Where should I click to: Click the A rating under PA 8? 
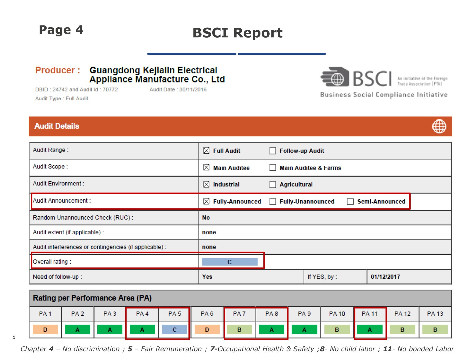point(271,330)
